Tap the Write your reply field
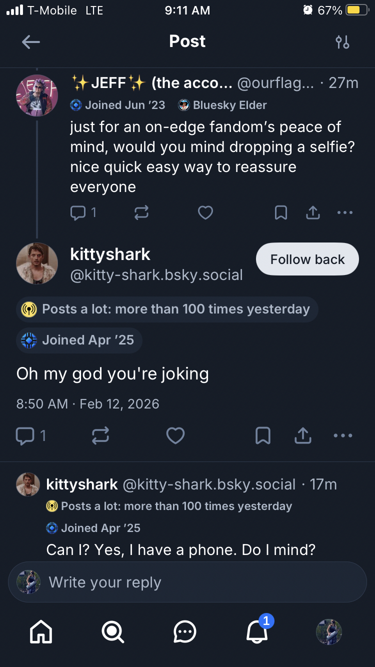The height and width of the screenshot is (667, 375). (x=187, y=582)
